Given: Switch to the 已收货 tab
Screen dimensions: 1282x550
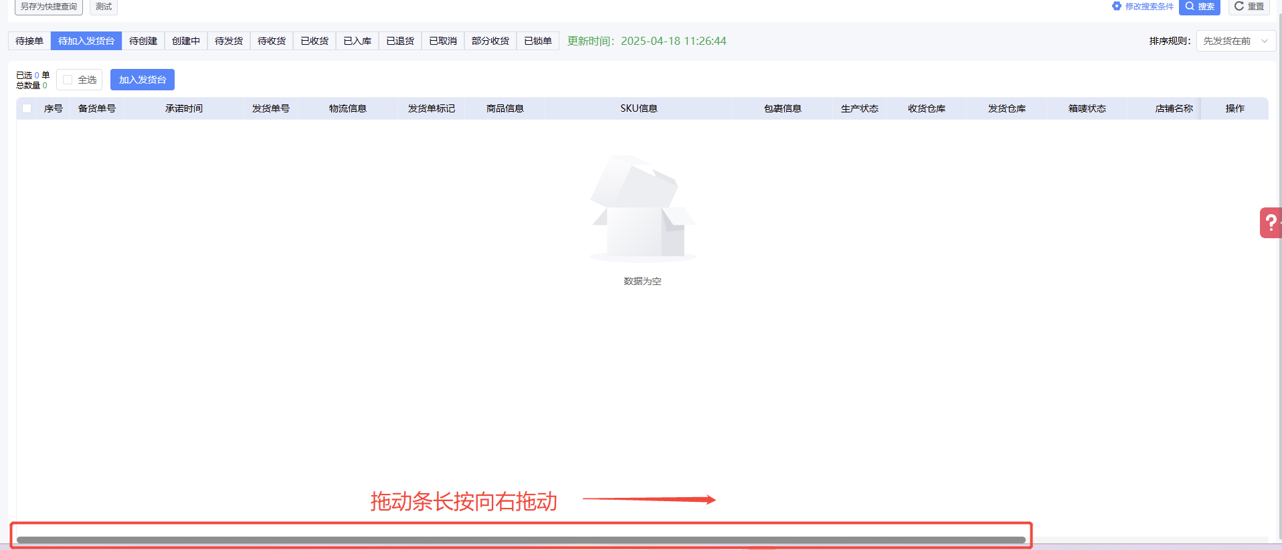Looking at the screenshot, I should pyautogui.click(x=314, y=41).
